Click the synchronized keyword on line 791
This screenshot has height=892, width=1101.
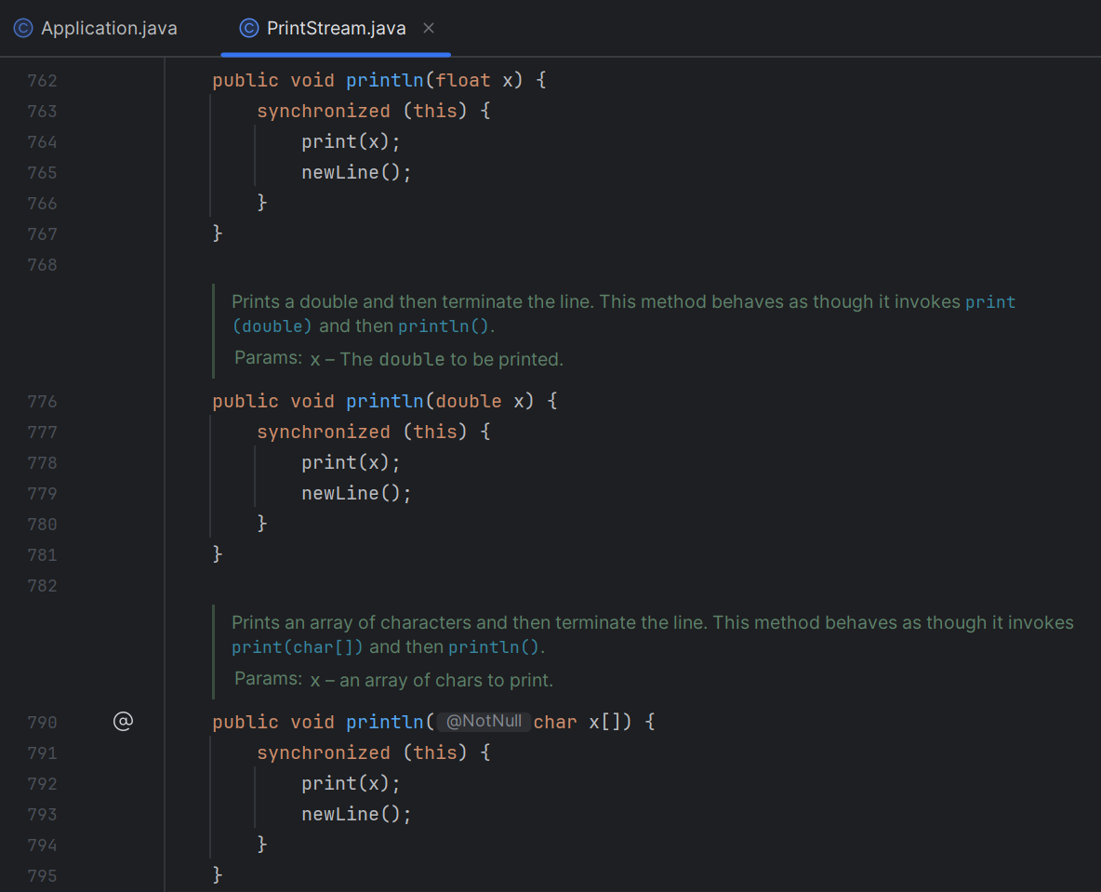coord(323,752)
